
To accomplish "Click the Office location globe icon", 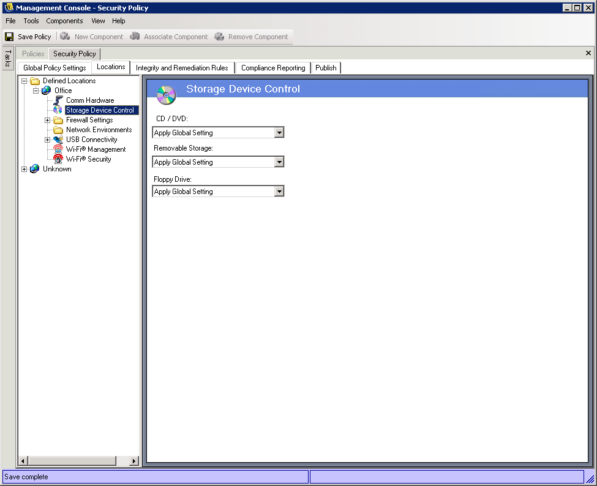I will [x=47, y=91].
